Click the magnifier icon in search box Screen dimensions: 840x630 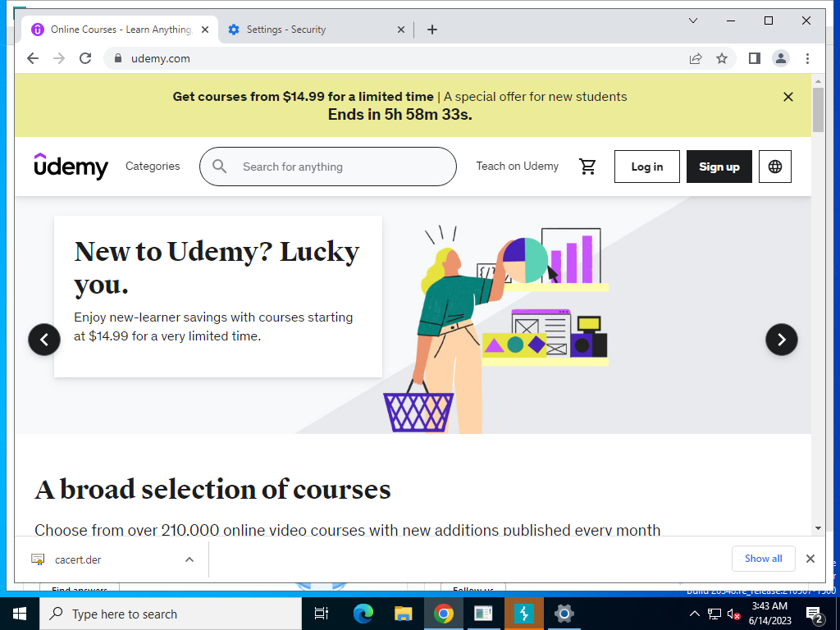tap(219, 167)
